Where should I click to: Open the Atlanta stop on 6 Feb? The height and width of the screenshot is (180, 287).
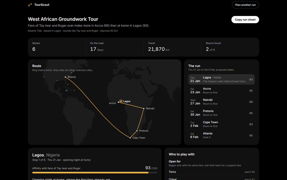point(221,135)
